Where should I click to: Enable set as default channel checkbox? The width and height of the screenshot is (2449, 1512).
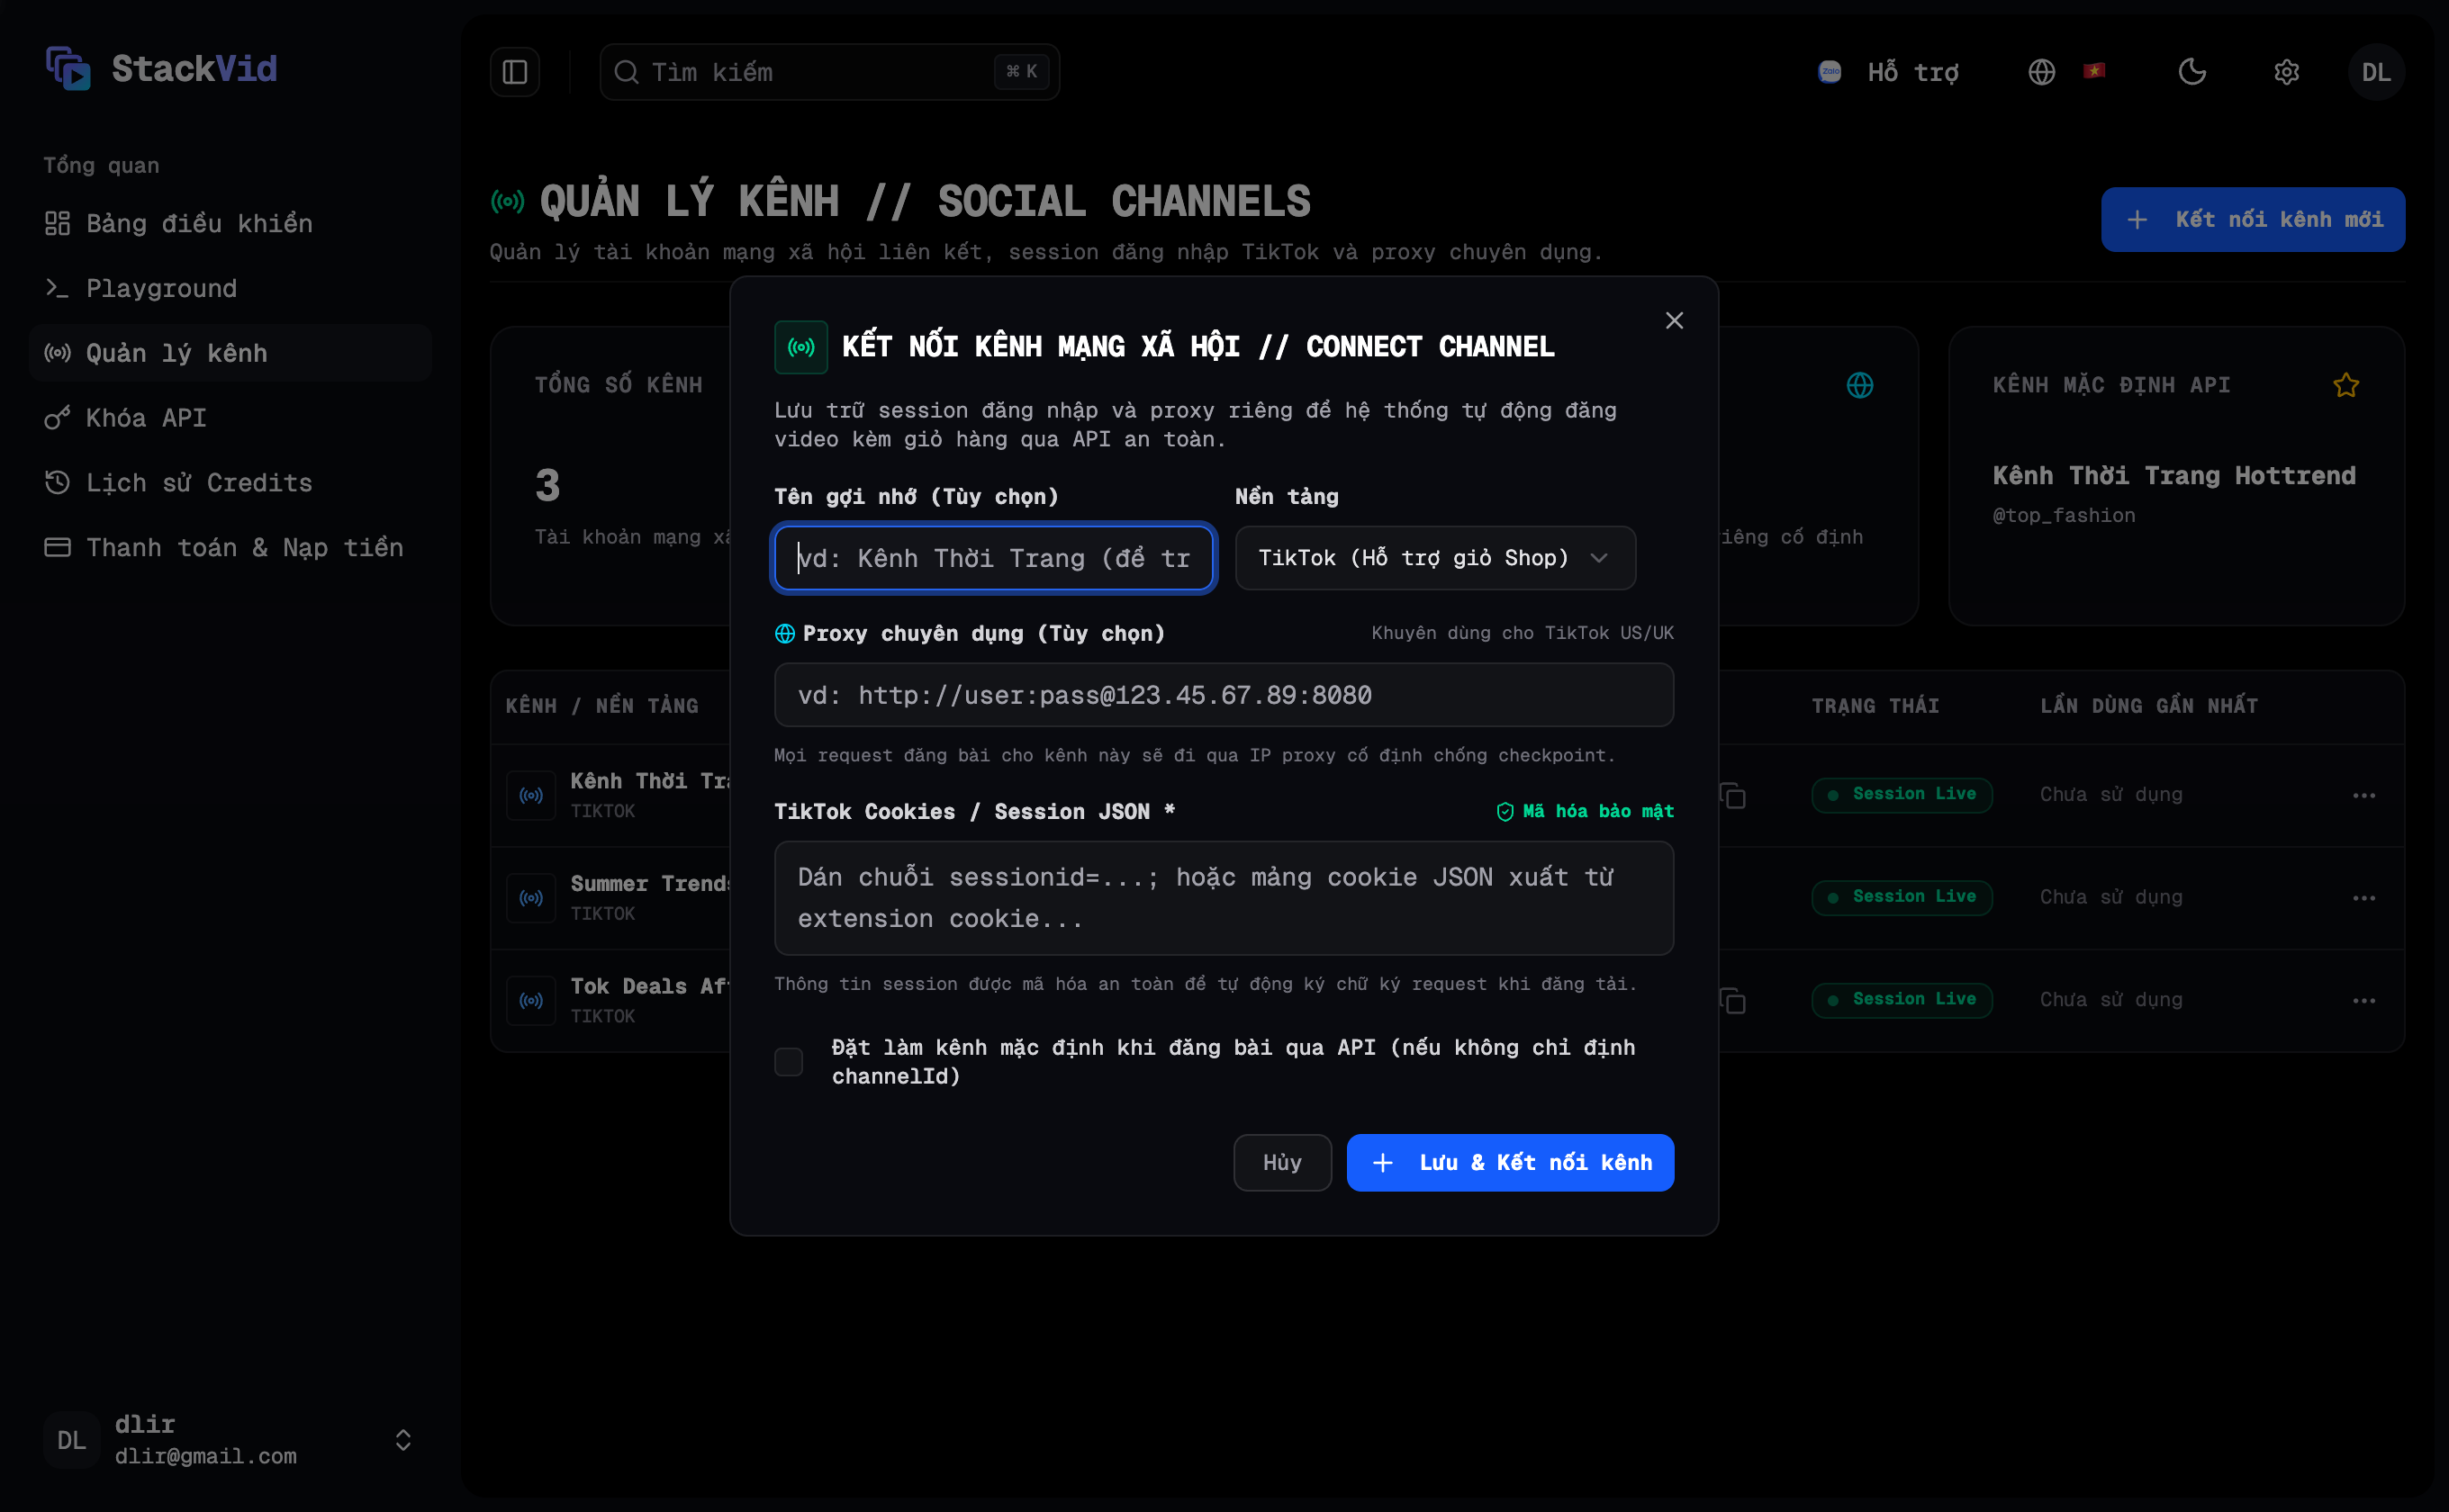[789, 1062]
